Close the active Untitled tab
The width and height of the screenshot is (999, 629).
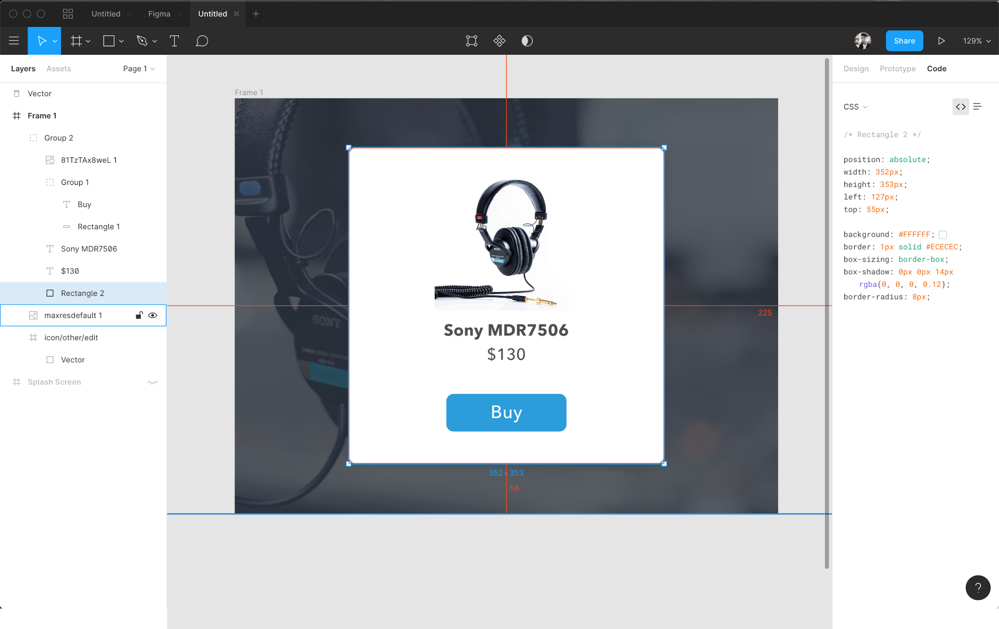coord(237,14)
